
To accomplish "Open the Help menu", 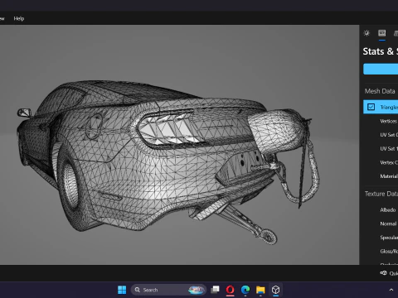I will click(19, 18).
